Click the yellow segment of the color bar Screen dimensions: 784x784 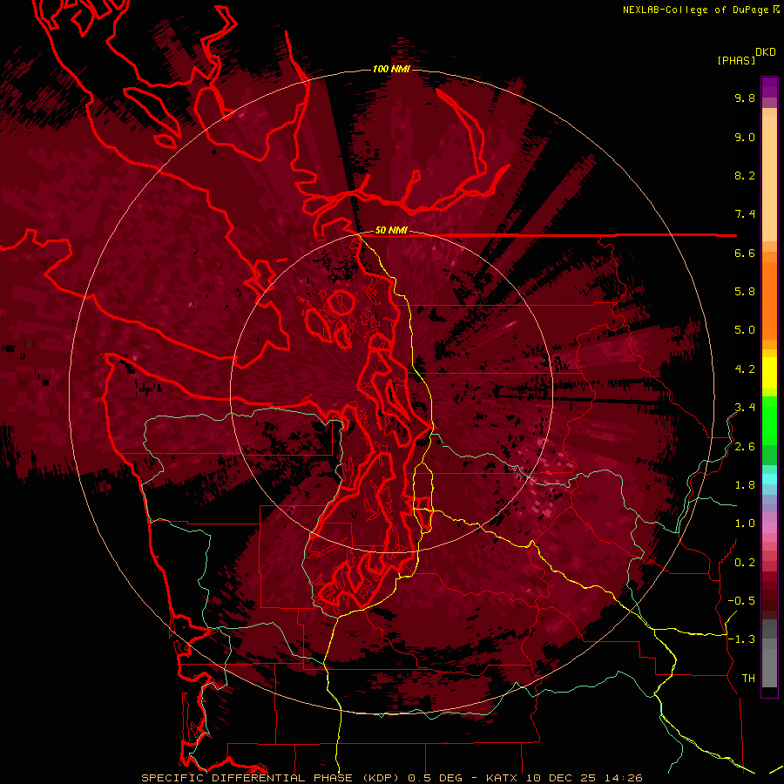pos(769,373)
